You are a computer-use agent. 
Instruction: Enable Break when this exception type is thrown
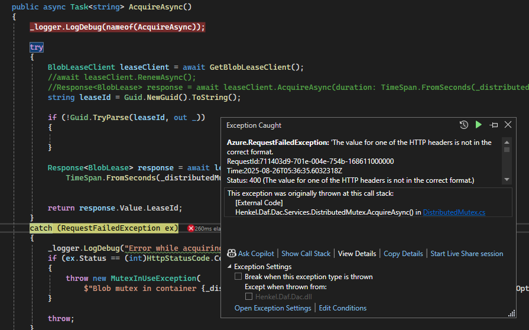238,277
